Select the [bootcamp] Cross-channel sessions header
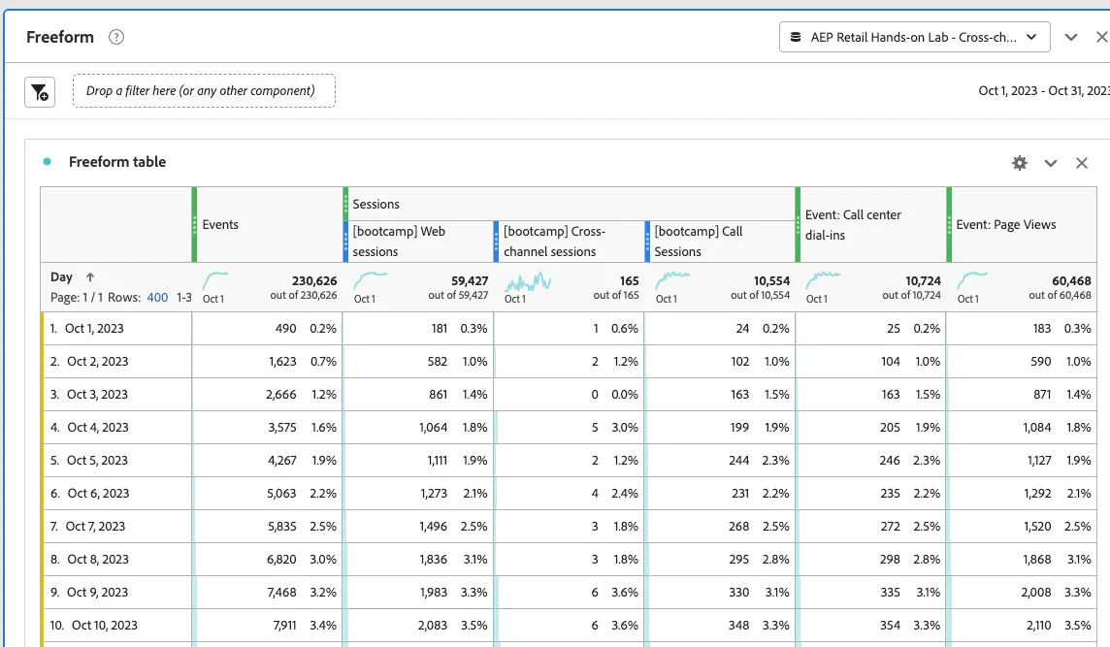The image size is (1110, 647). 569,242
